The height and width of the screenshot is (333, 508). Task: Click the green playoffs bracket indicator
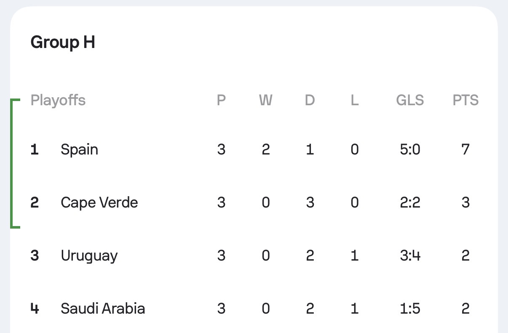pos(15,163)
